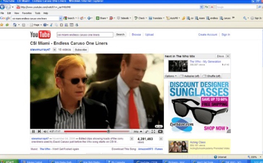Find the word 'endless' via the toolbar button
The image size is (263, 163).
click(212, 18)
